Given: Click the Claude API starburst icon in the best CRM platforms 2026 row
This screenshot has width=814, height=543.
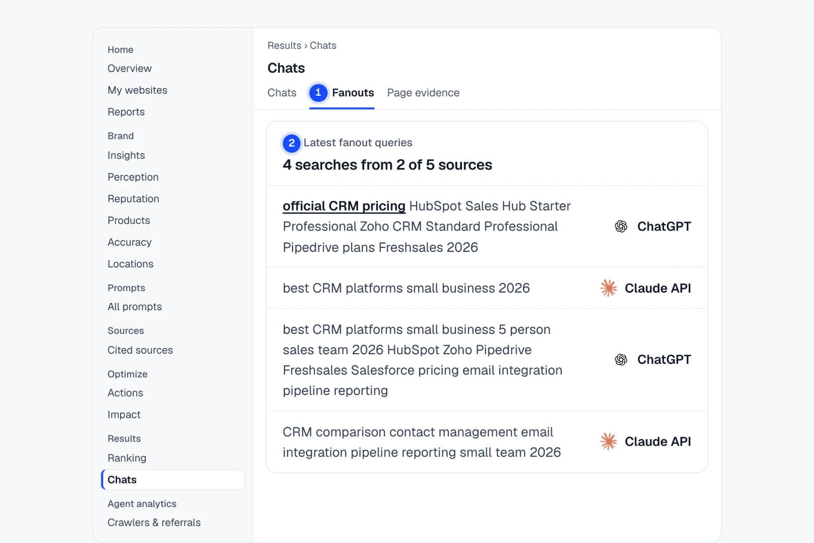Looking at the screenshot, I should pyautogui.click(x=608, y=288).
